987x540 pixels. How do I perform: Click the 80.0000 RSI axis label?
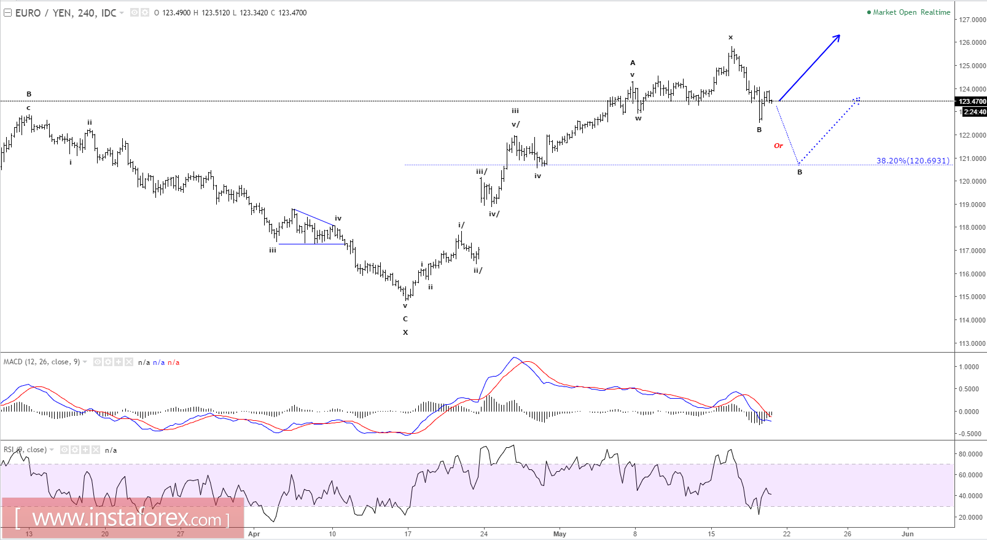pos(970,454)
